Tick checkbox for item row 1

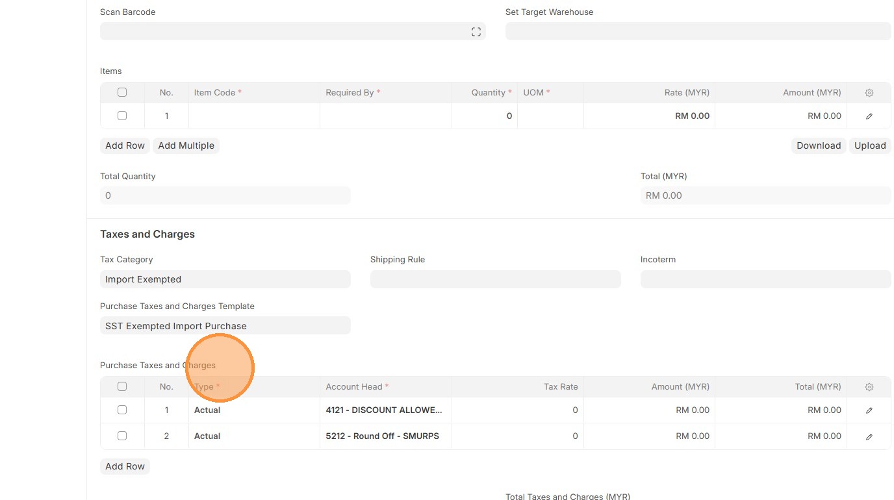point(122,116)
